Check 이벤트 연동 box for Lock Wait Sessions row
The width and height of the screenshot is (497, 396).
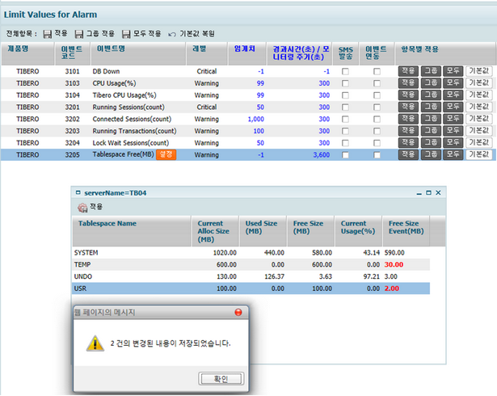(x=377, y=143)
